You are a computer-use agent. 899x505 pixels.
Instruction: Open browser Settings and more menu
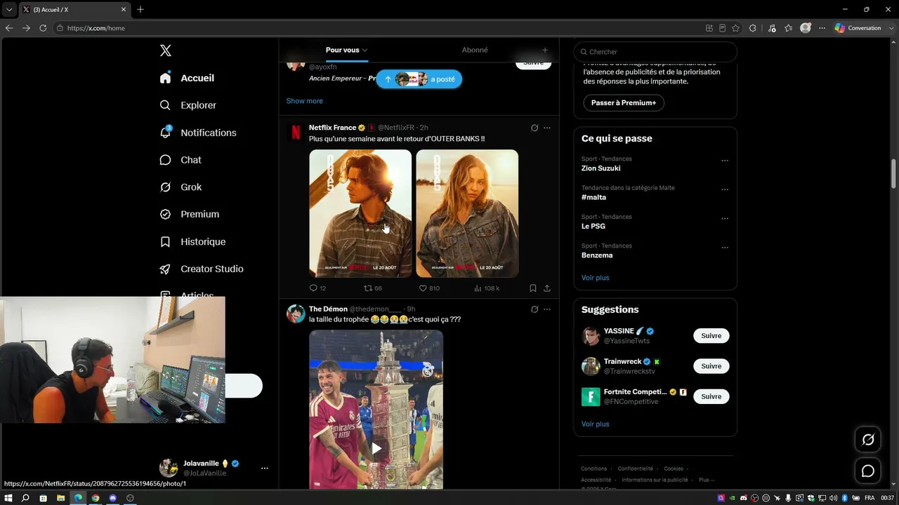click(x=822, y=28)
